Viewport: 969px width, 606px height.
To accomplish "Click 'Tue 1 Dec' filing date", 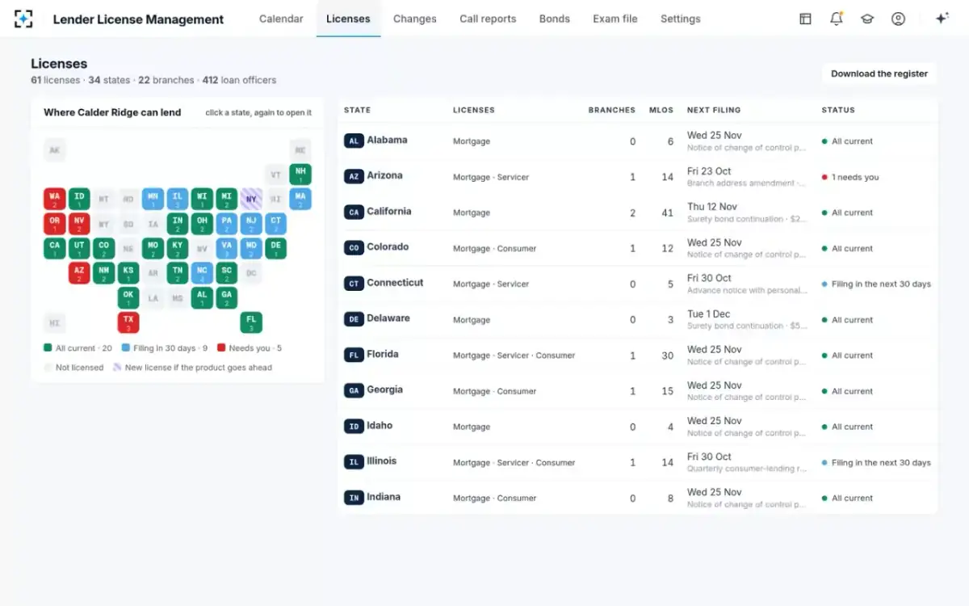I will click(708, 314).
